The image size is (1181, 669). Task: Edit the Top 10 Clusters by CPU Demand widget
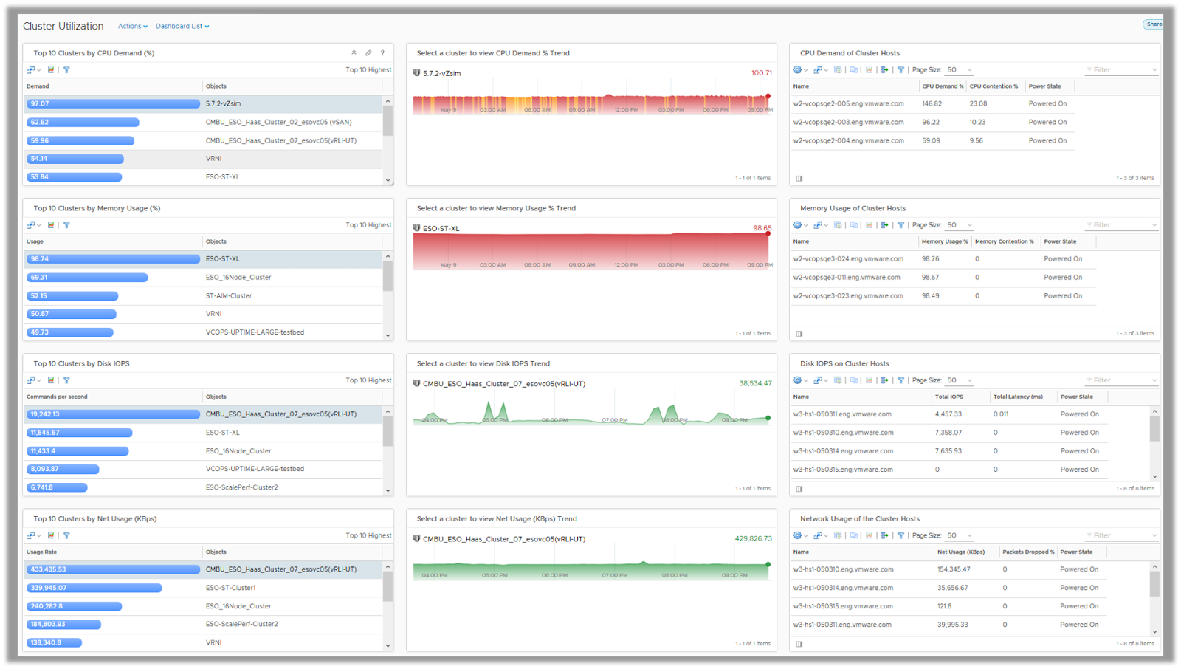pos(368,52)
